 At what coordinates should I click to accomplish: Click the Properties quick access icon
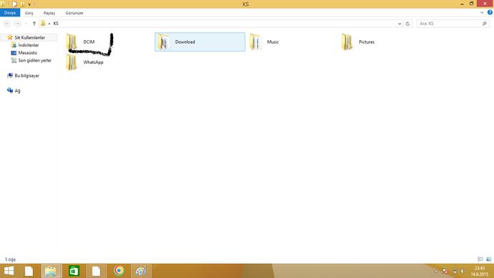coord(15,4)
